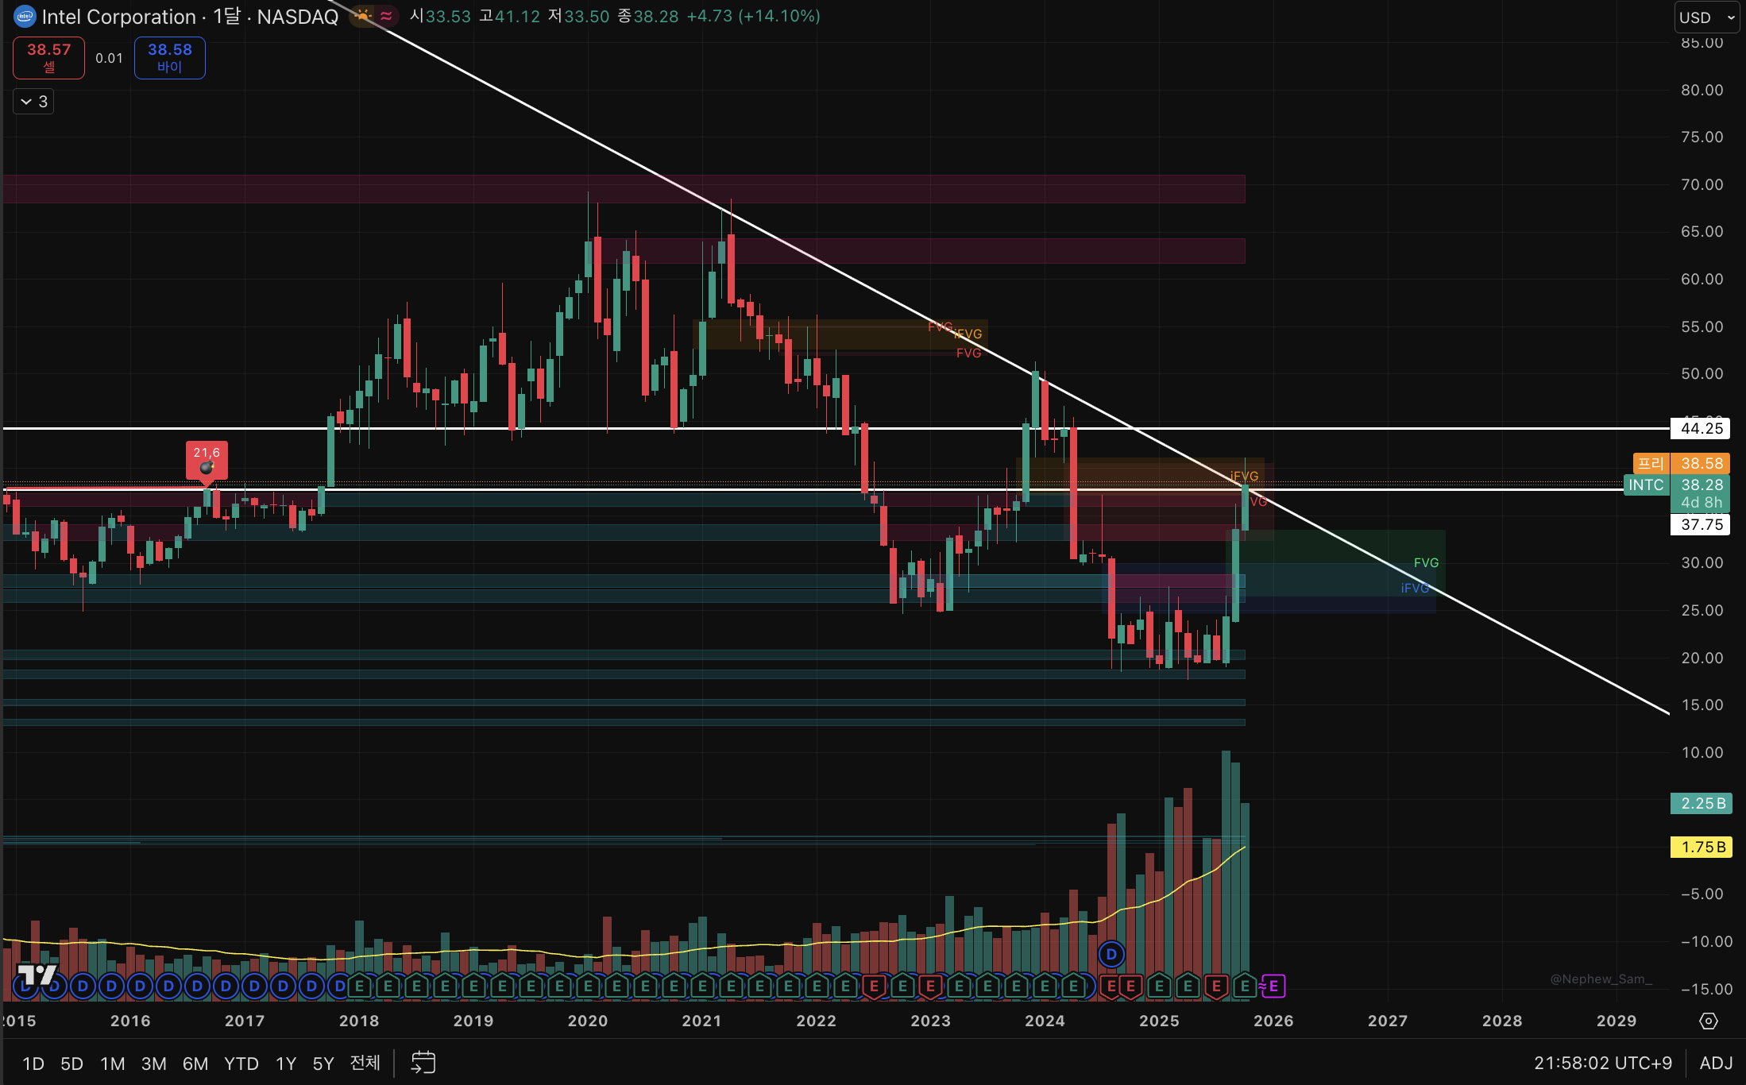The height and width of the screenshot is (1085, 1746).
Task: Click the Intel logo next to symbol name
Action: 25,17
